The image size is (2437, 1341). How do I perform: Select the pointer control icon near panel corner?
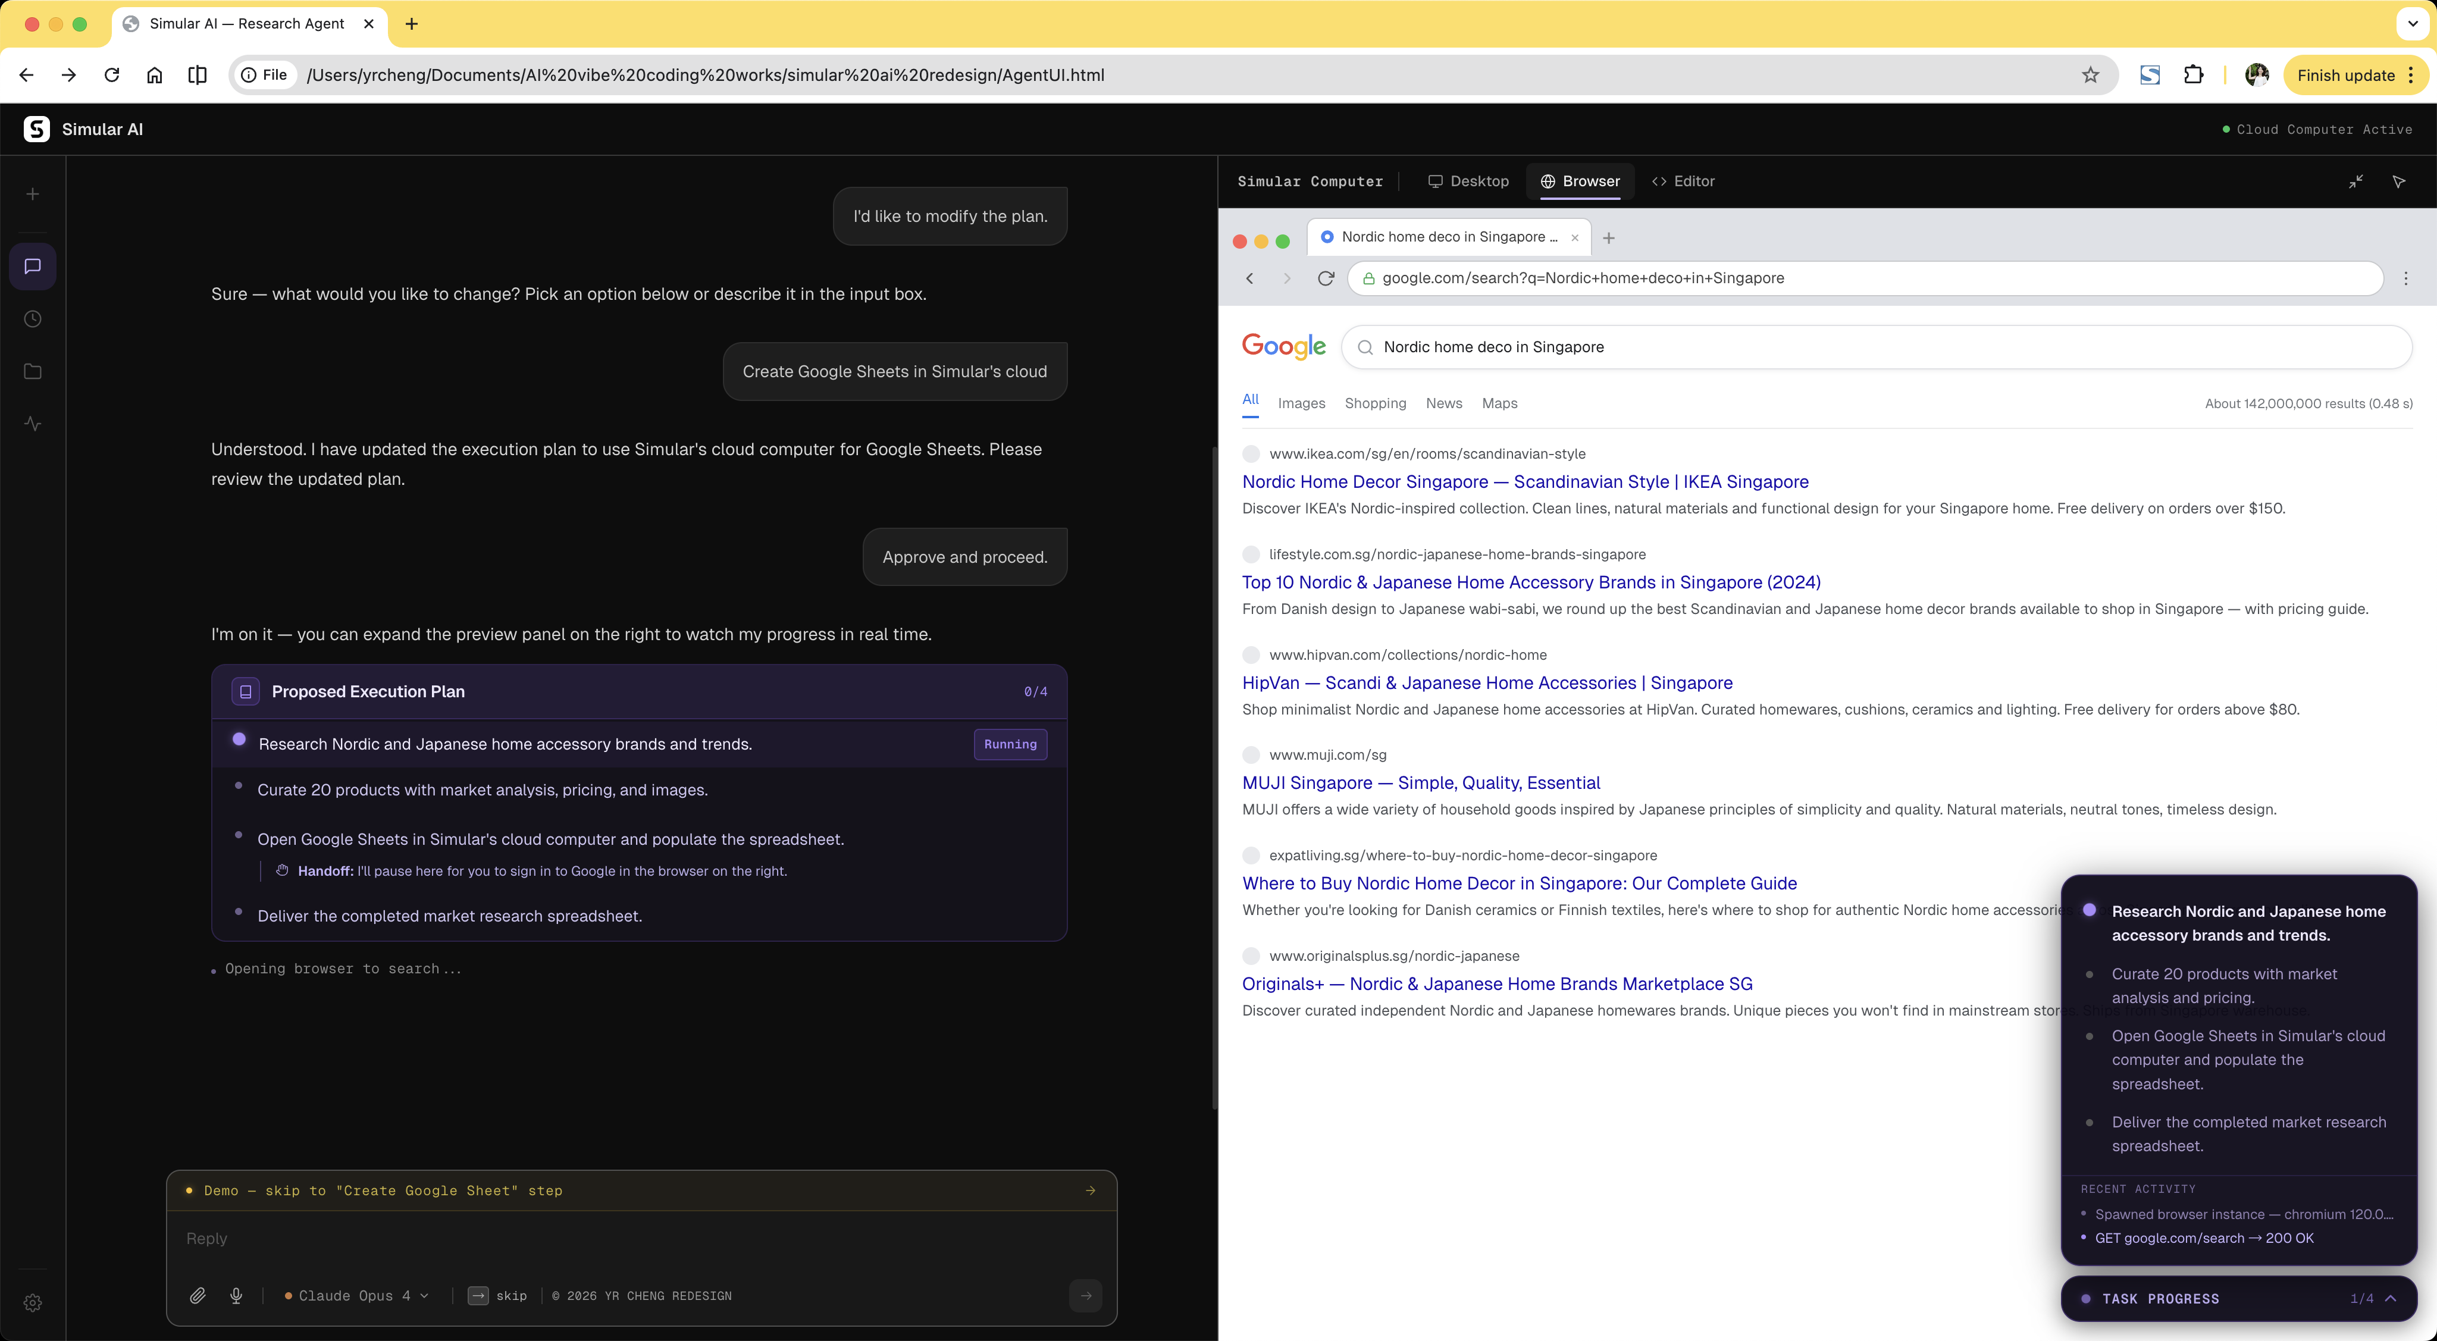pyautogui.click(x=2399, y=181)
